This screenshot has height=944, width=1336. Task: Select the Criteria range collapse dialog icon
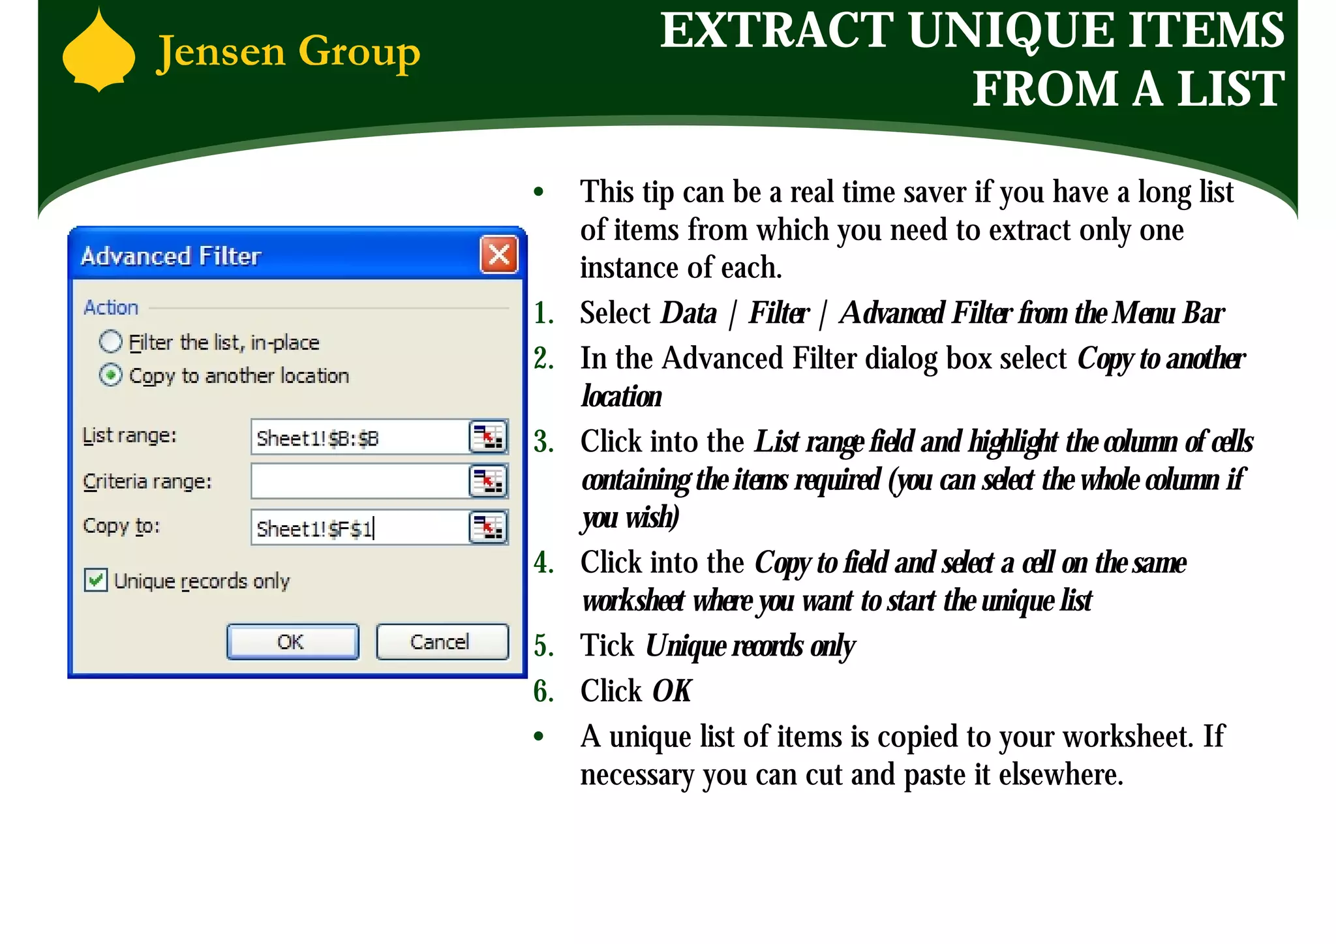(x=489, y=481)
